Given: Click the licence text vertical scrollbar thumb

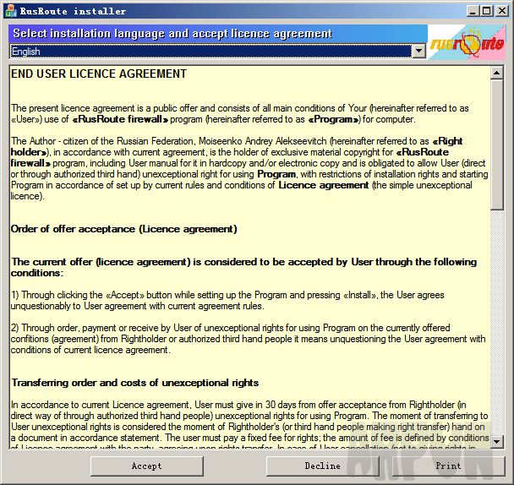Looking at the screenshot, I should click(497, 144).
